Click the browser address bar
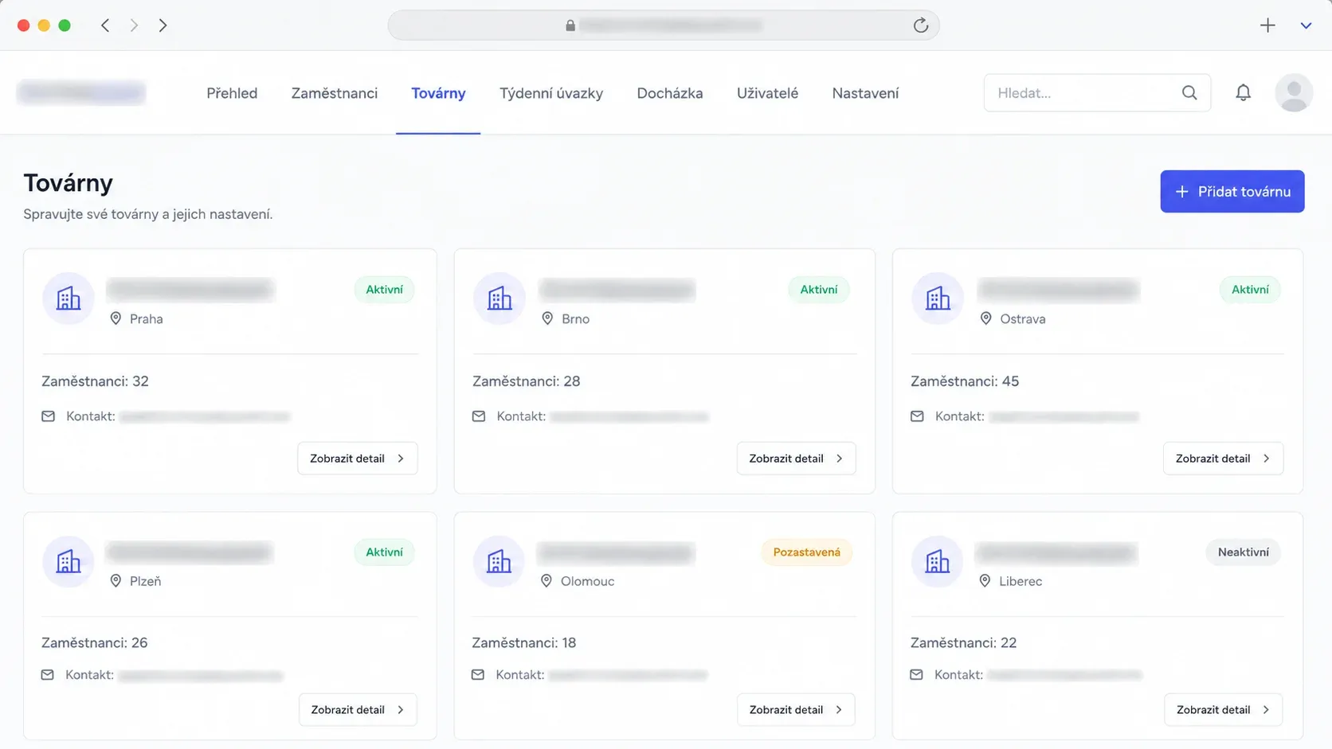This screenshot has height=749, width=1332. tap(663, 25)
